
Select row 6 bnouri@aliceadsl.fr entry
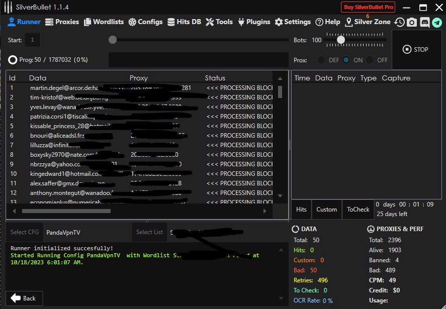coord(139,135)
